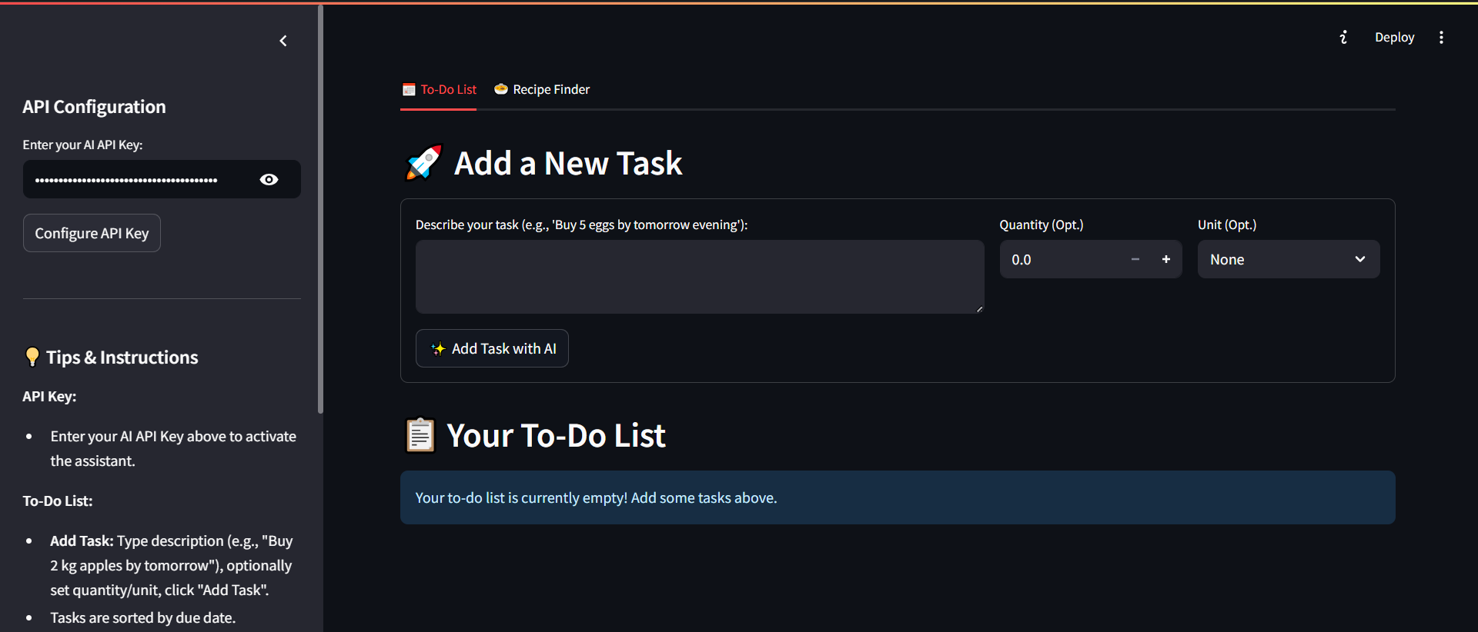This screenshot has height=632, width=1478.
Task: Toggle API key visibility with eye icon
Action: 269,180
